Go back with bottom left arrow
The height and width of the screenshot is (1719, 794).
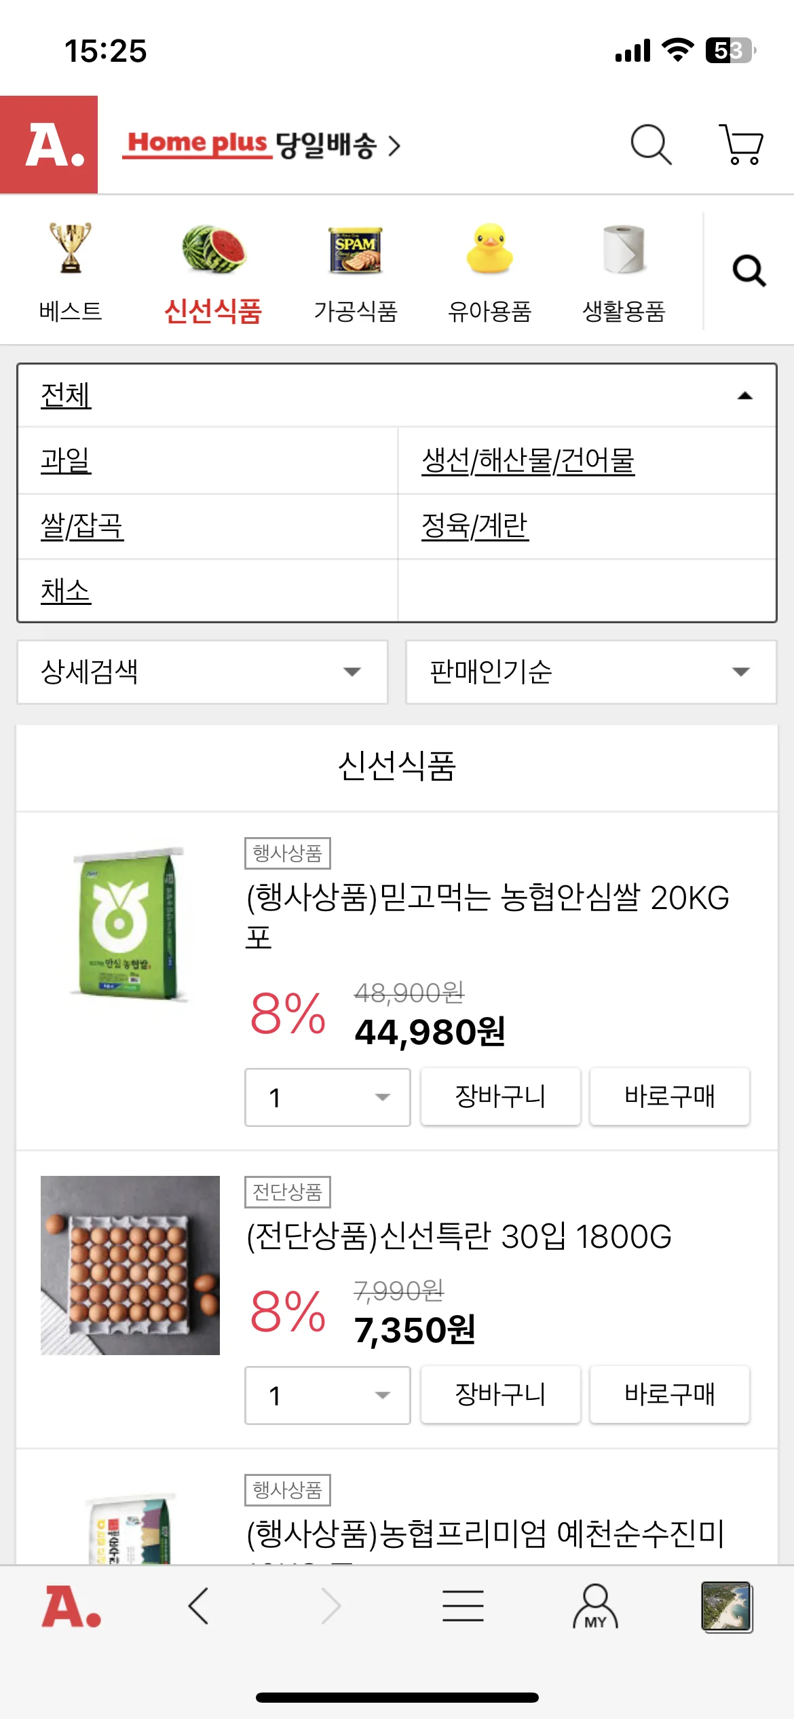pyautogui.click(x=198, y=1606)
